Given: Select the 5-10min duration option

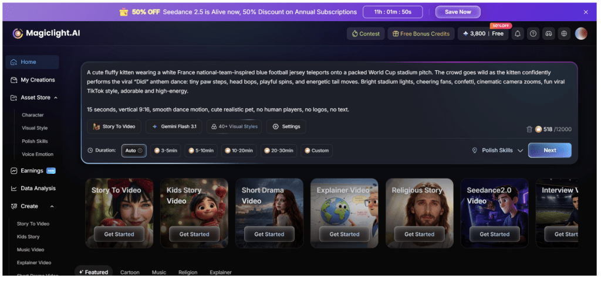Looking at the screenshot, I should coord(201,150).
